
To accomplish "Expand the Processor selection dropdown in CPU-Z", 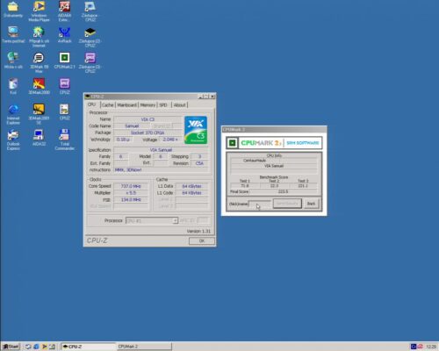I will coord(175,220).
